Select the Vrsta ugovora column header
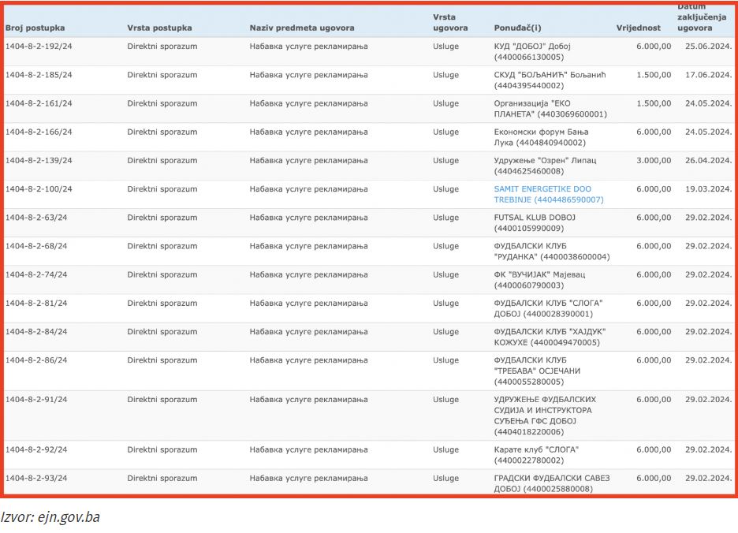 click(450, 23)
